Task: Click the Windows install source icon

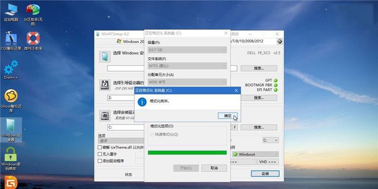Action: click(x=104, y=57)
